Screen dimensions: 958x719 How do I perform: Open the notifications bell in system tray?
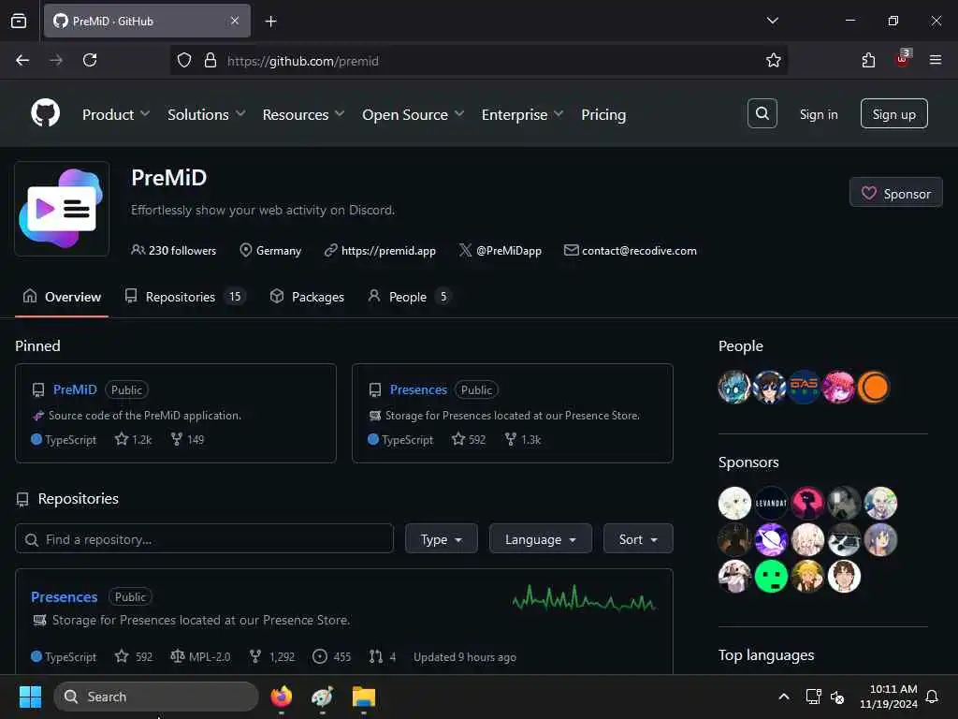933,697
